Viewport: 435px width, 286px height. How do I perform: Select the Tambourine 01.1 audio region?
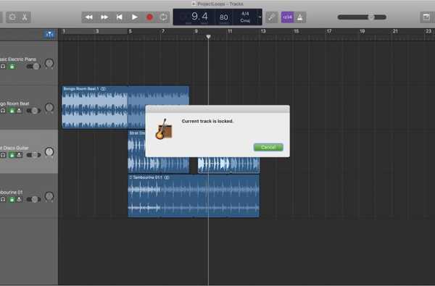pos(194,196)
